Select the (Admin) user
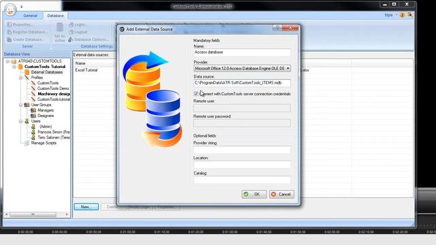Image resolution: width=436 pixels, height=245 pixels. (x=46, y=127)
